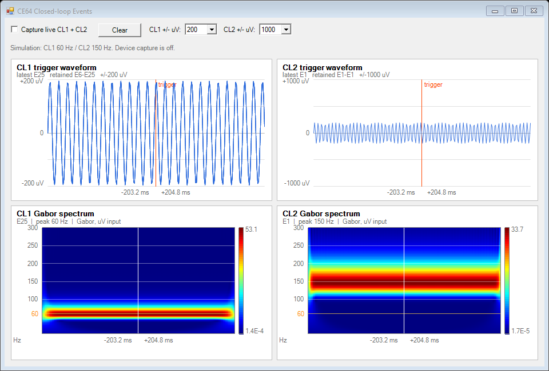Click the 'CL2 trigger waveform' title
Viewport: 549px width, 371px height.
[322, 67]
